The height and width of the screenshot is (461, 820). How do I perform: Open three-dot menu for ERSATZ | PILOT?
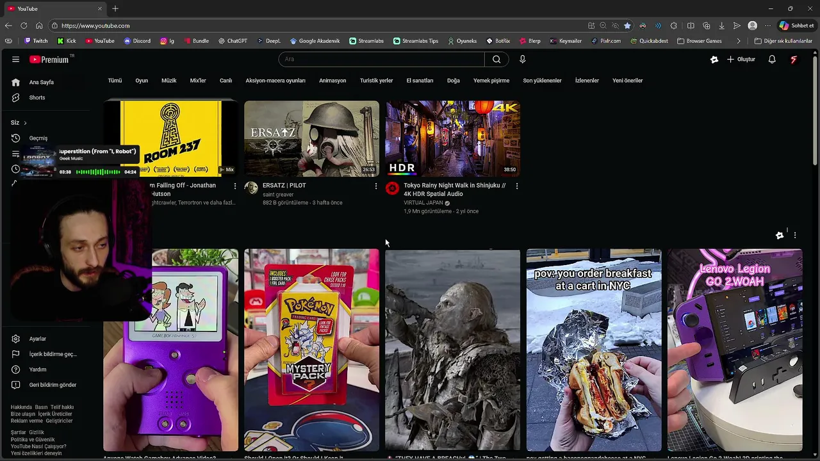point(376,186)
